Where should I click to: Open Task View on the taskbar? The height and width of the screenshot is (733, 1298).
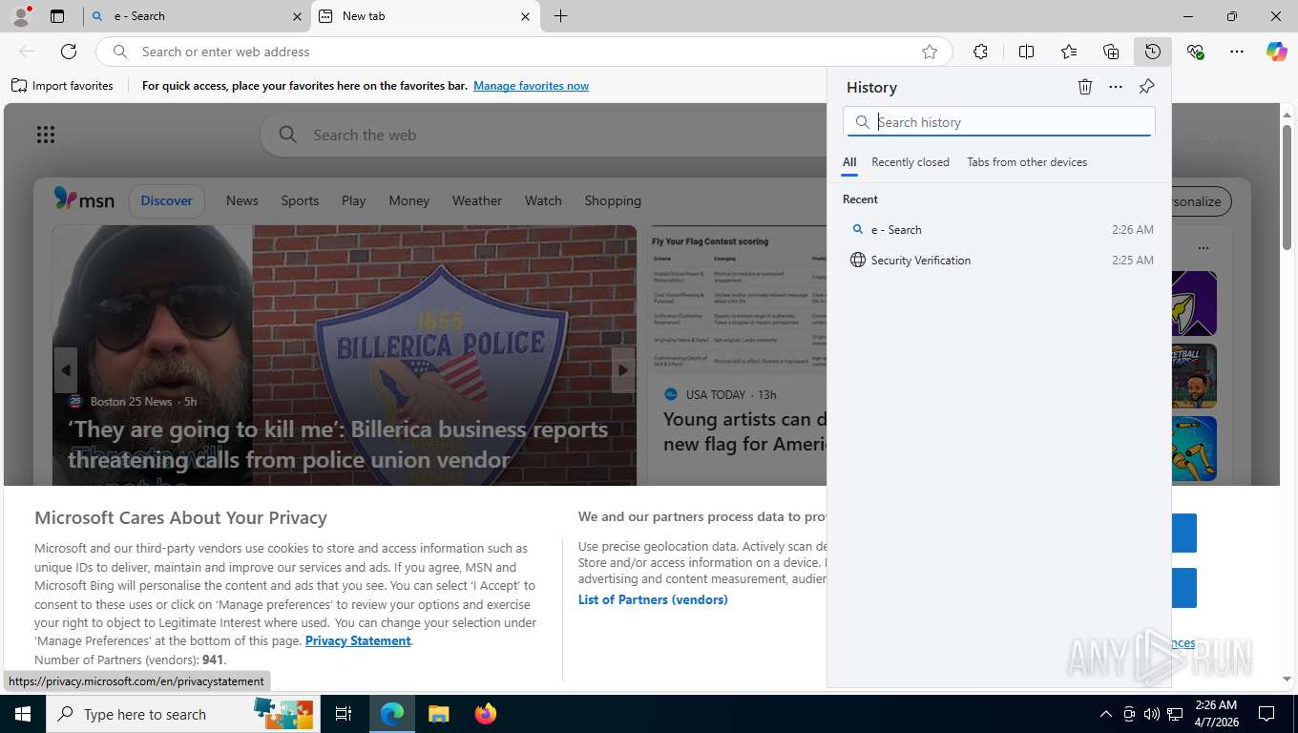tap(345, 714)
